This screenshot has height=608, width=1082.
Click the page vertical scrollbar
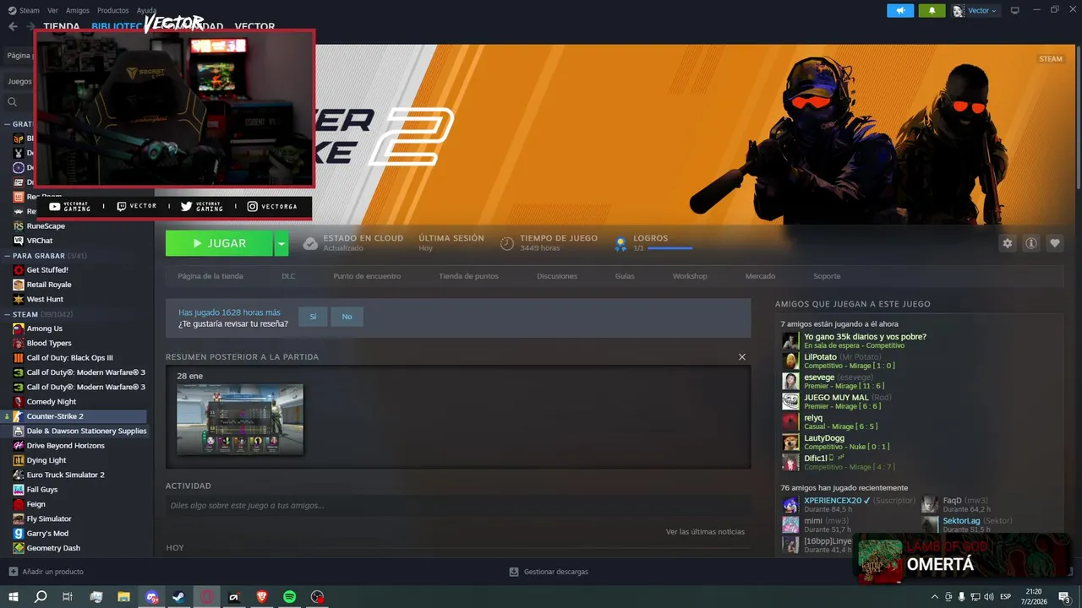(1077, 118)
